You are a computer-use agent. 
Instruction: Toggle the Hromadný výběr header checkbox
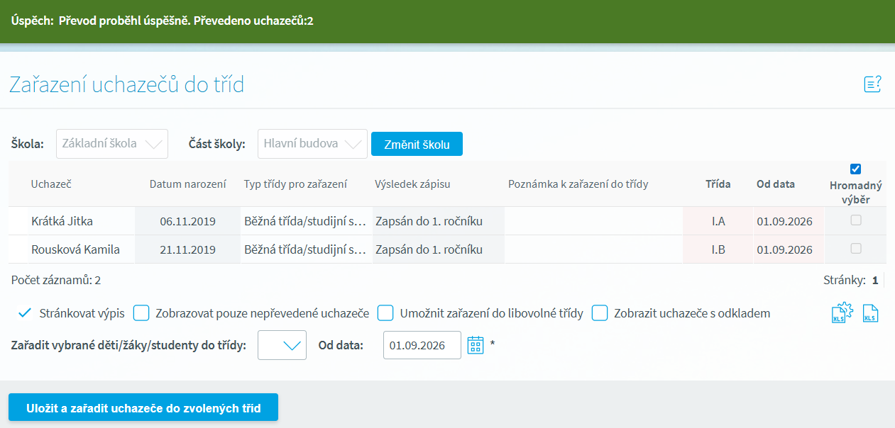[855, 169]
